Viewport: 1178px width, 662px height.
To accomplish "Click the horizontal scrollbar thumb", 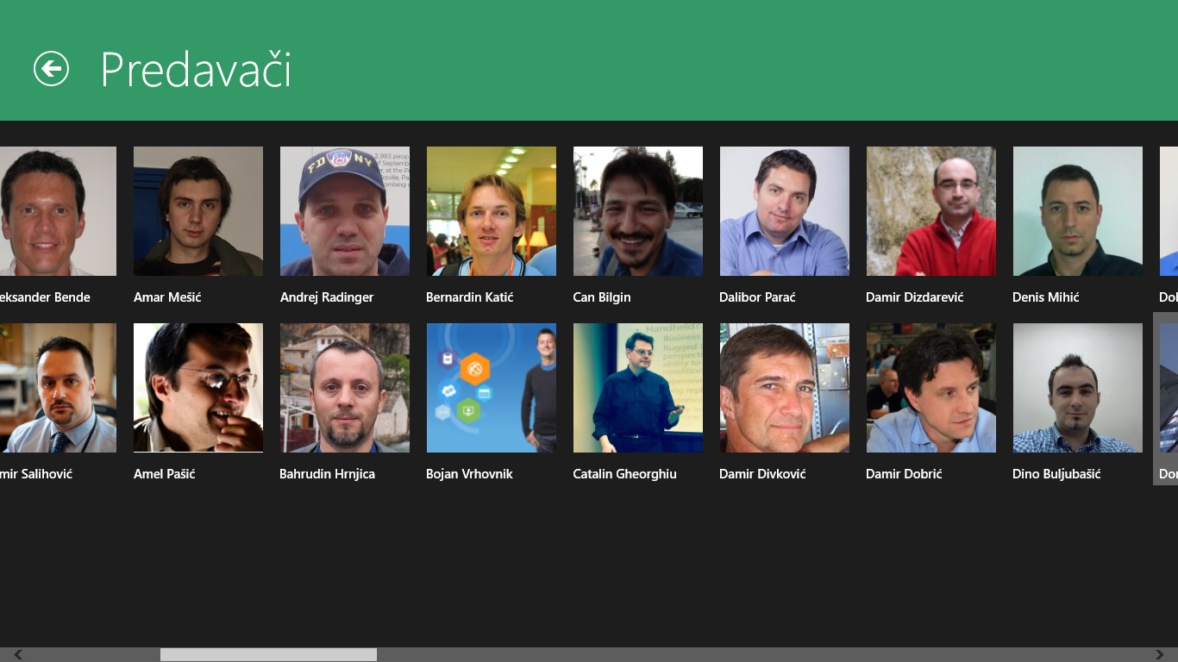I will [268, 655].
